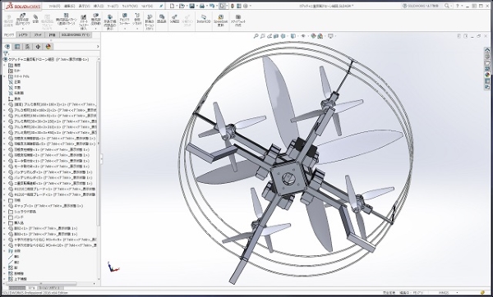Toggle the pin icon beside the menu bar

[x=161, y=6]
